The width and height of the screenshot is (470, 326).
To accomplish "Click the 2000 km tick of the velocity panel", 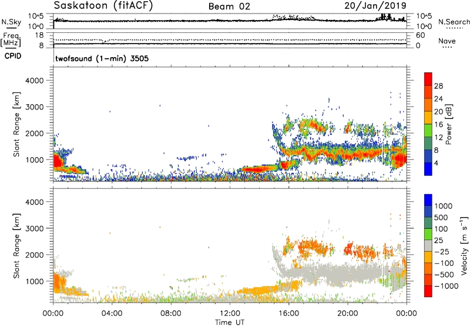I will [34, 255].
